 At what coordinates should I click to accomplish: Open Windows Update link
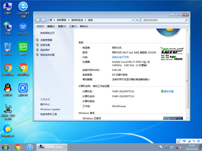click(50, 109)
